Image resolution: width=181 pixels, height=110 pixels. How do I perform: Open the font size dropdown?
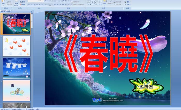[x=43, y=1]
